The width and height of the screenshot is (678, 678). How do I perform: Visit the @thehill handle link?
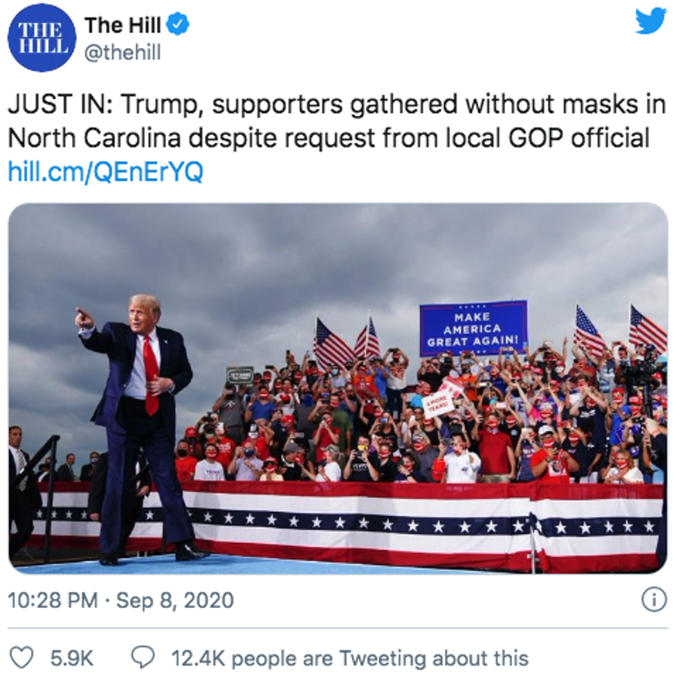[122, 52]
